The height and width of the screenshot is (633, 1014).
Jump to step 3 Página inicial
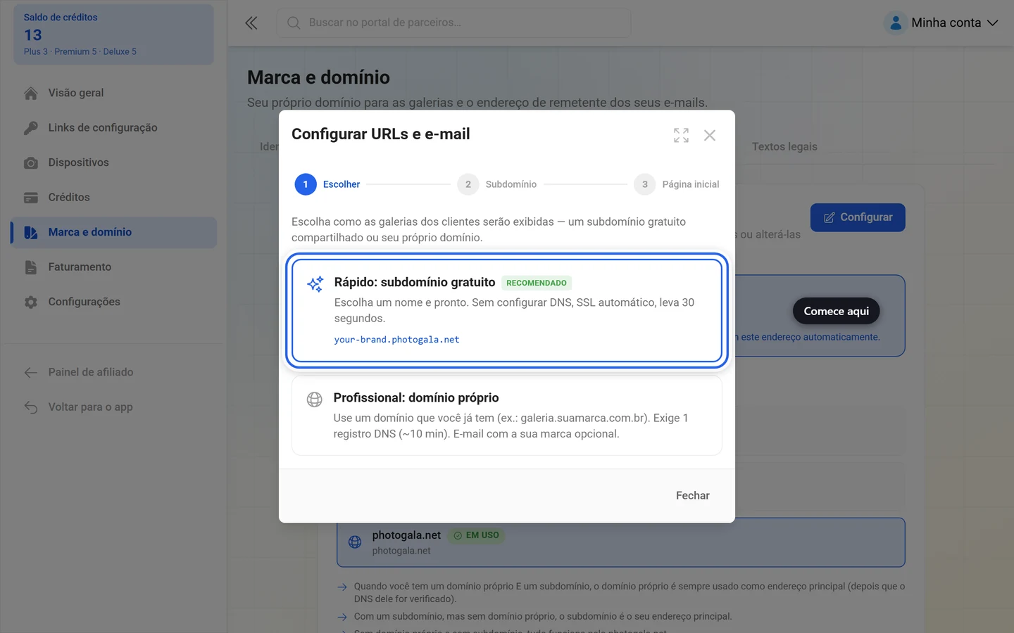tap(677, 184)
